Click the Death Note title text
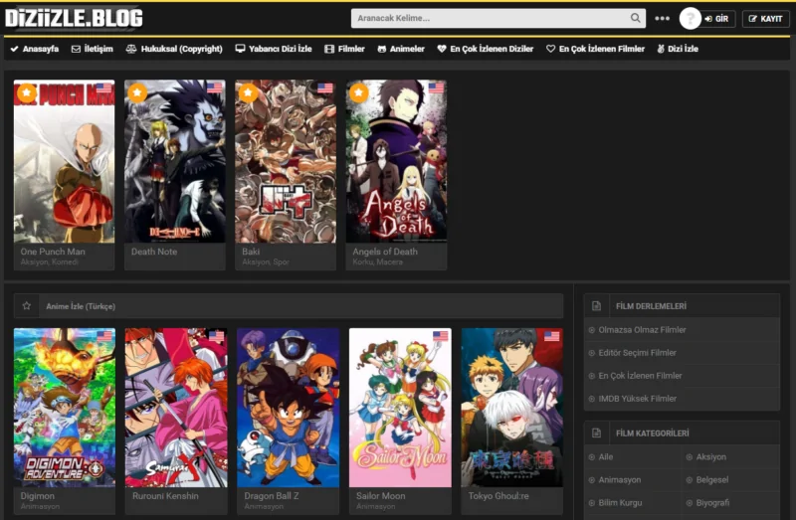796x520 pixels. click(x=154, y=252)
